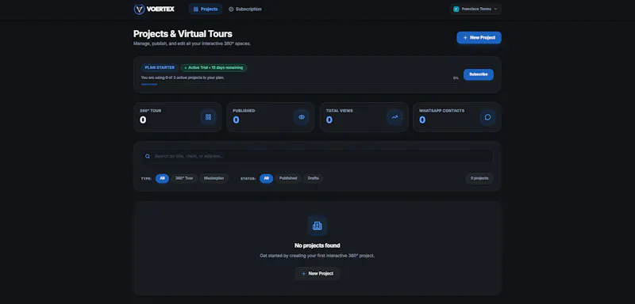
Task: Click the PLAN STARTER badge
Action: pos(160,68)
